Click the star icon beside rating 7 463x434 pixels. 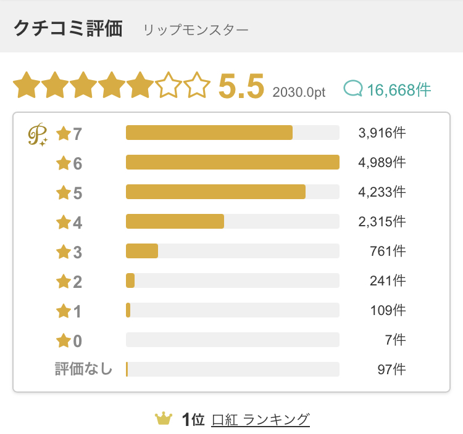pos(64,133)
